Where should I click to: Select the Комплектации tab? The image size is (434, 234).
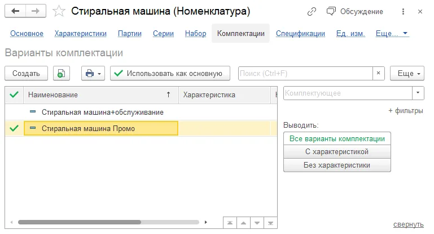[x=240, y=33]
